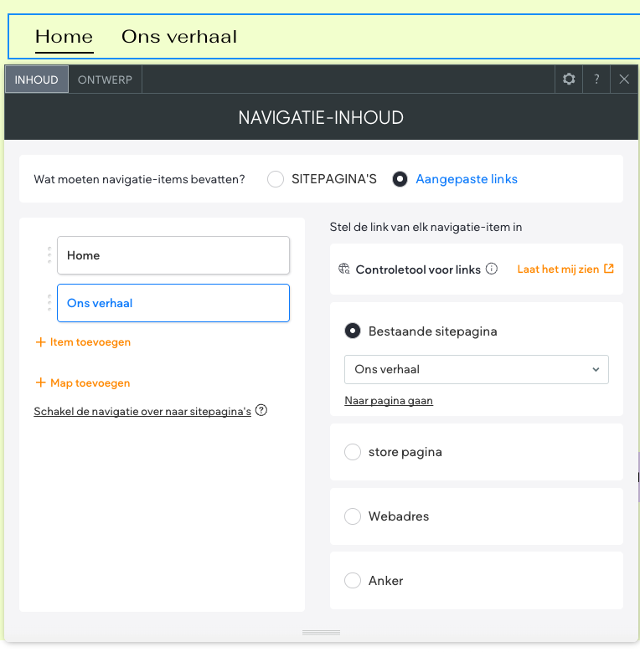Open the settings gear icon
The width and height of the screenshot is (640, 652).
(x=570, y=80)
